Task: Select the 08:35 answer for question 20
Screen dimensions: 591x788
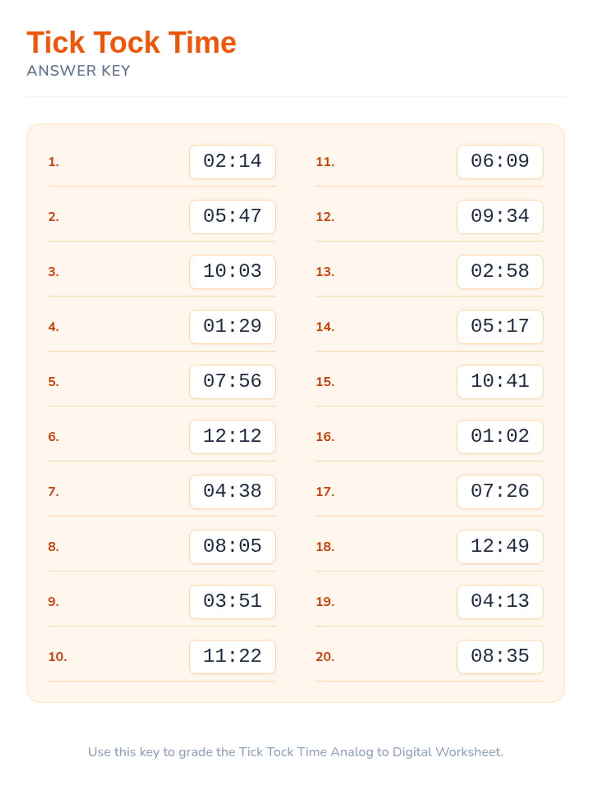Action: click(x=500, y=657)
